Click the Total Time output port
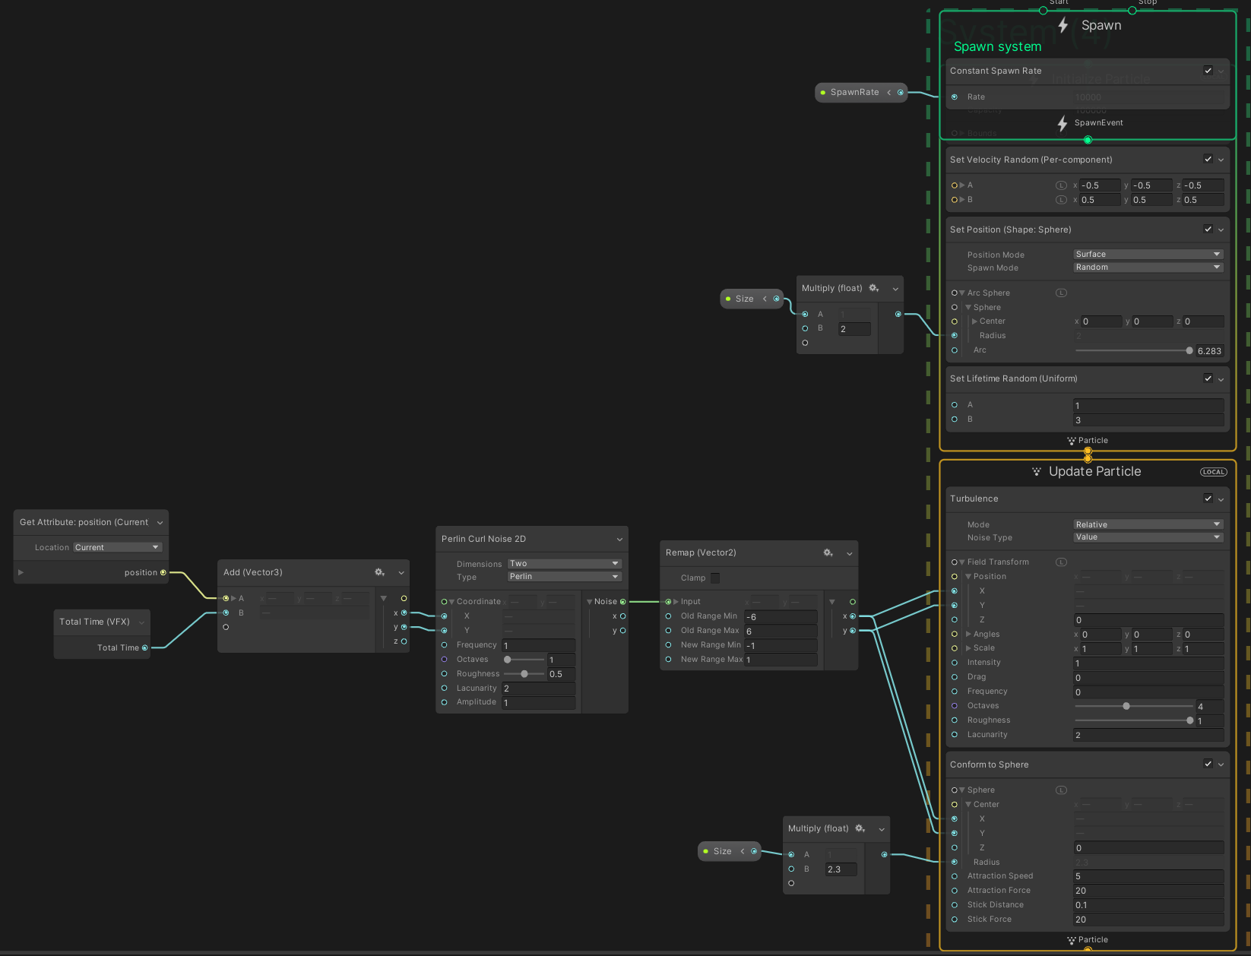This screenshot has height=956, width=1251. (x=144, y=648)
